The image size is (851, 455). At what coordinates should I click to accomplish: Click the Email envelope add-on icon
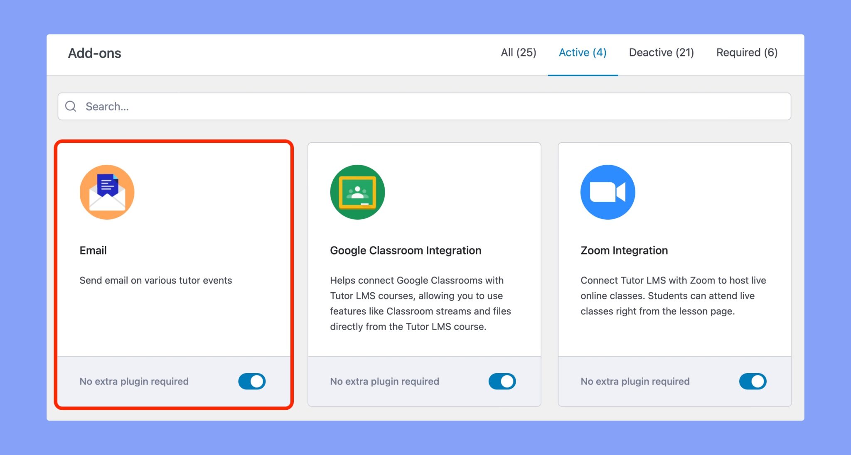click(107, 192)
